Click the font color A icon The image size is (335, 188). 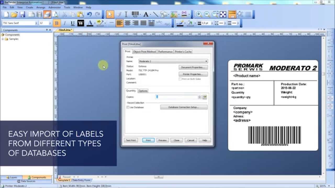point(90,23)
